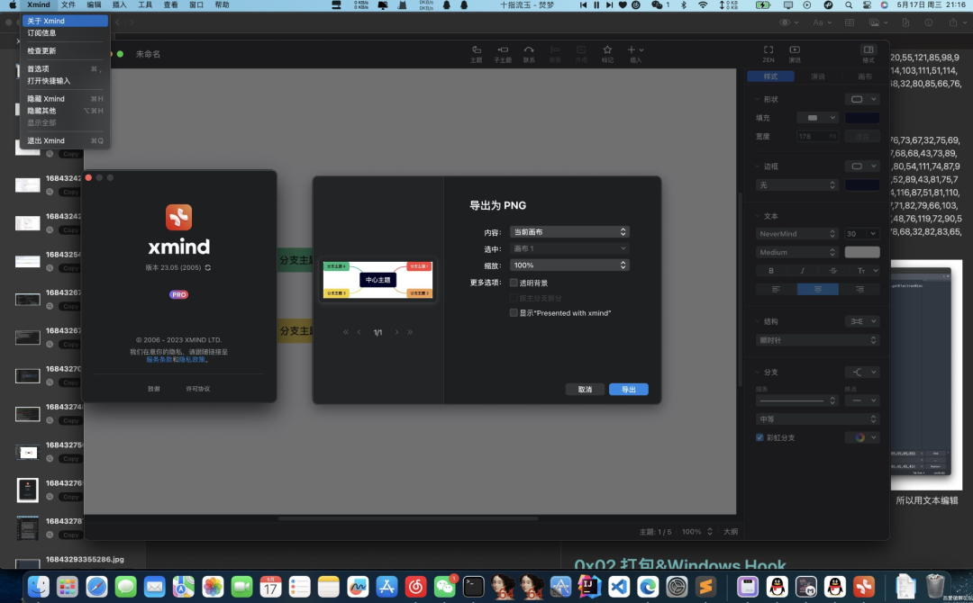
Task: Click version refresh icon in About window
Action: pyautogui.click(x=208, y=267)
